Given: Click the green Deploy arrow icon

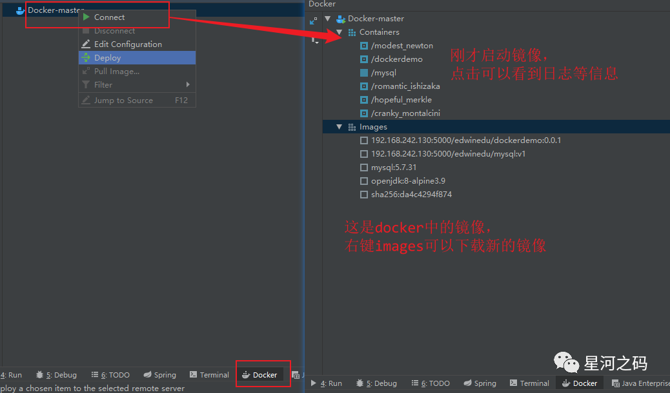Looking at the screenshot, I should 86,57.
